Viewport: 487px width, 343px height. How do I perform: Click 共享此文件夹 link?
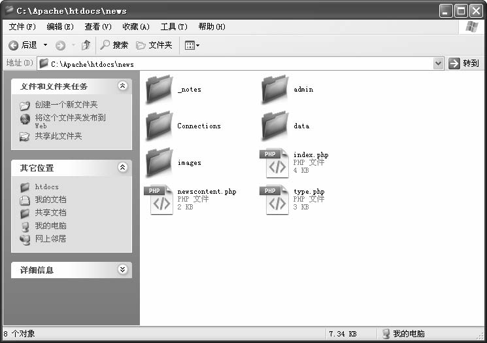coord(58,136)
